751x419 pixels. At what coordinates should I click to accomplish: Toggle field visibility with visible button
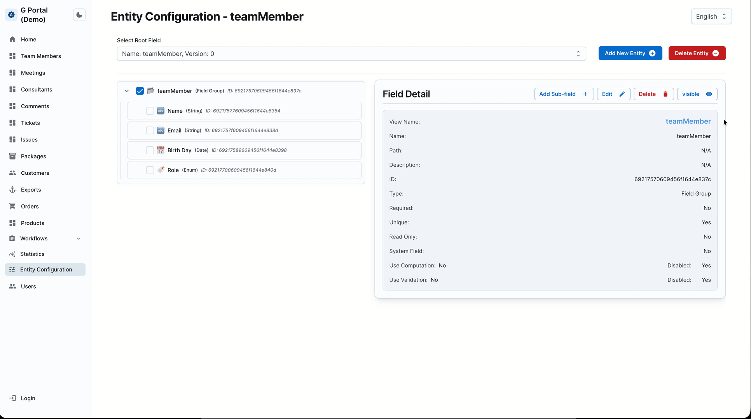[697, 94]
